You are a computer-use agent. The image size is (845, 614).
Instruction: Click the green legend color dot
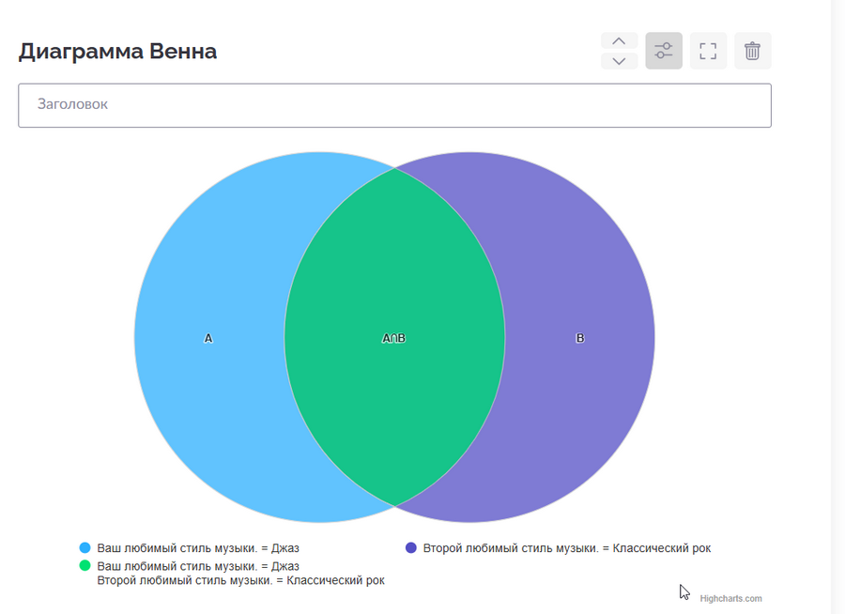pyautogui.click(x=85, y=566)
